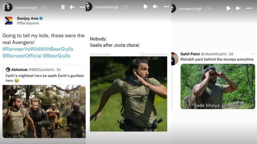Viewport: 257px width, 144px height.
Task: Play the middle Joota churai story
Action: 146,7
